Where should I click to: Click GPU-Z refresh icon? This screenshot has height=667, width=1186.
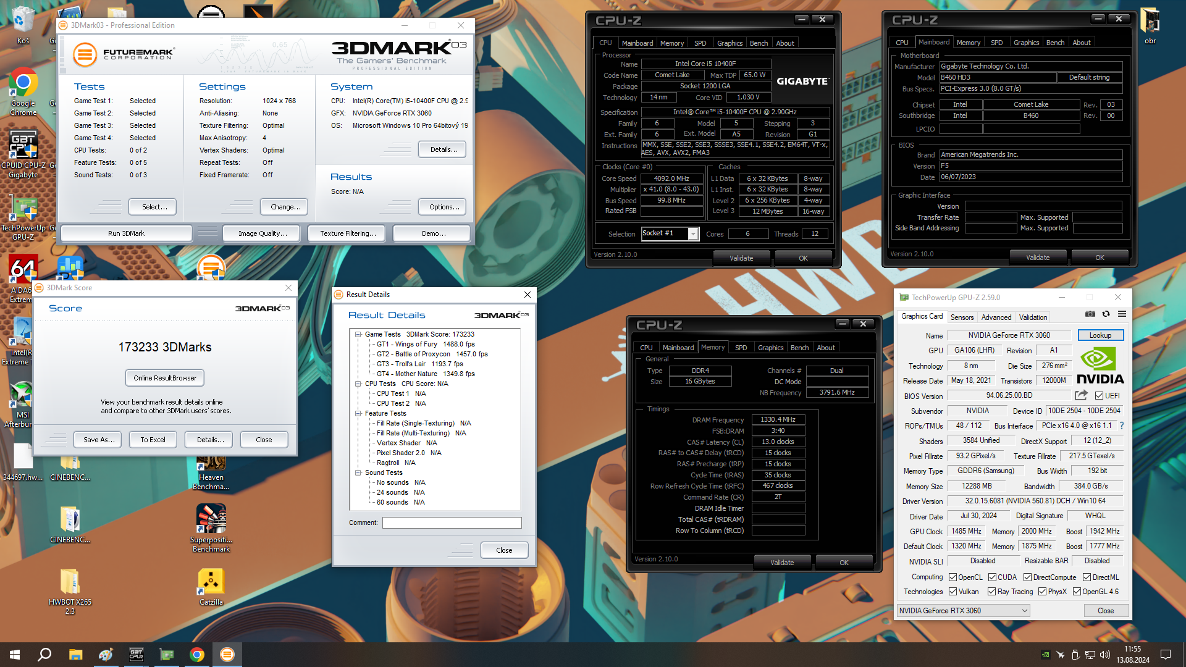[1106, 314]
